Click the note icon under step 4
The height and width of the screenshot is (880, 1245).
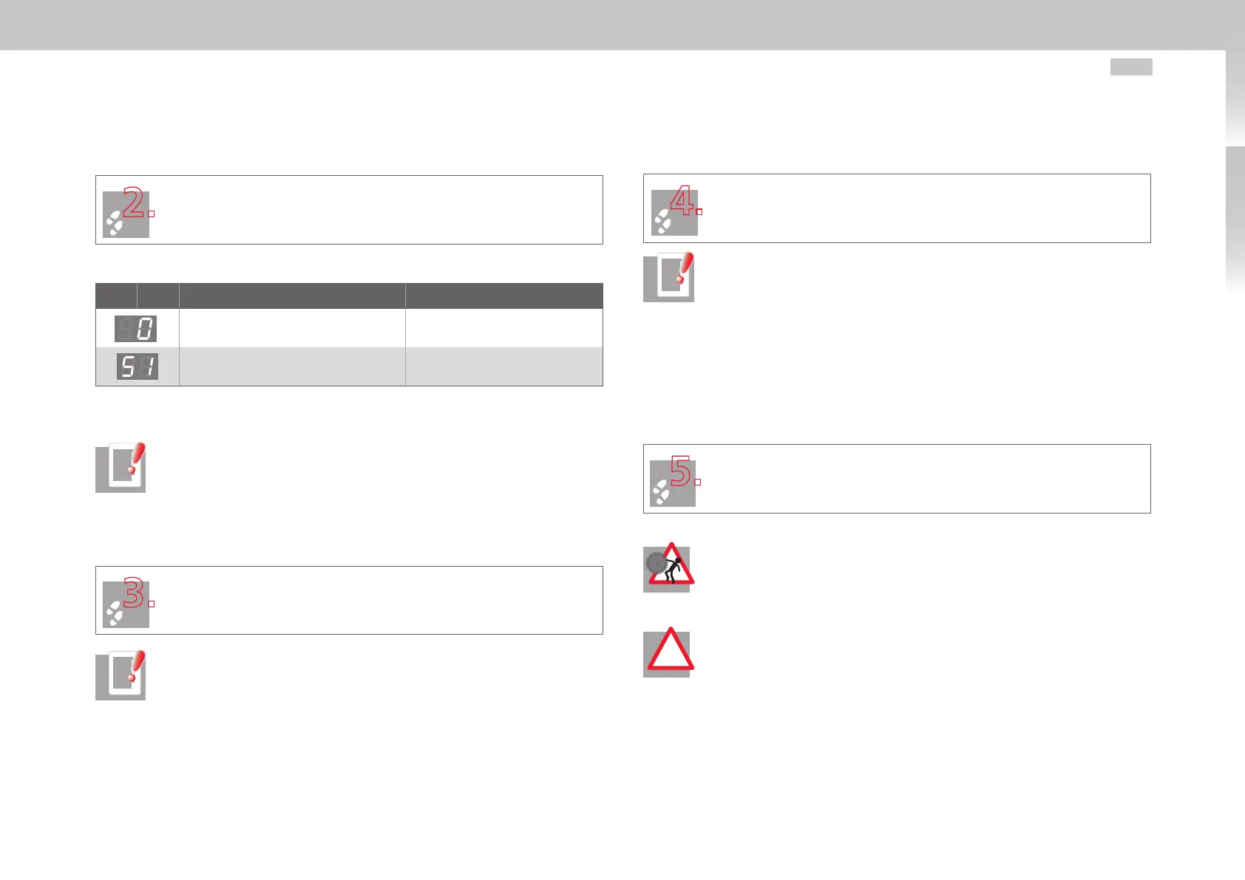pyautogui.click(x=668, y=278)
